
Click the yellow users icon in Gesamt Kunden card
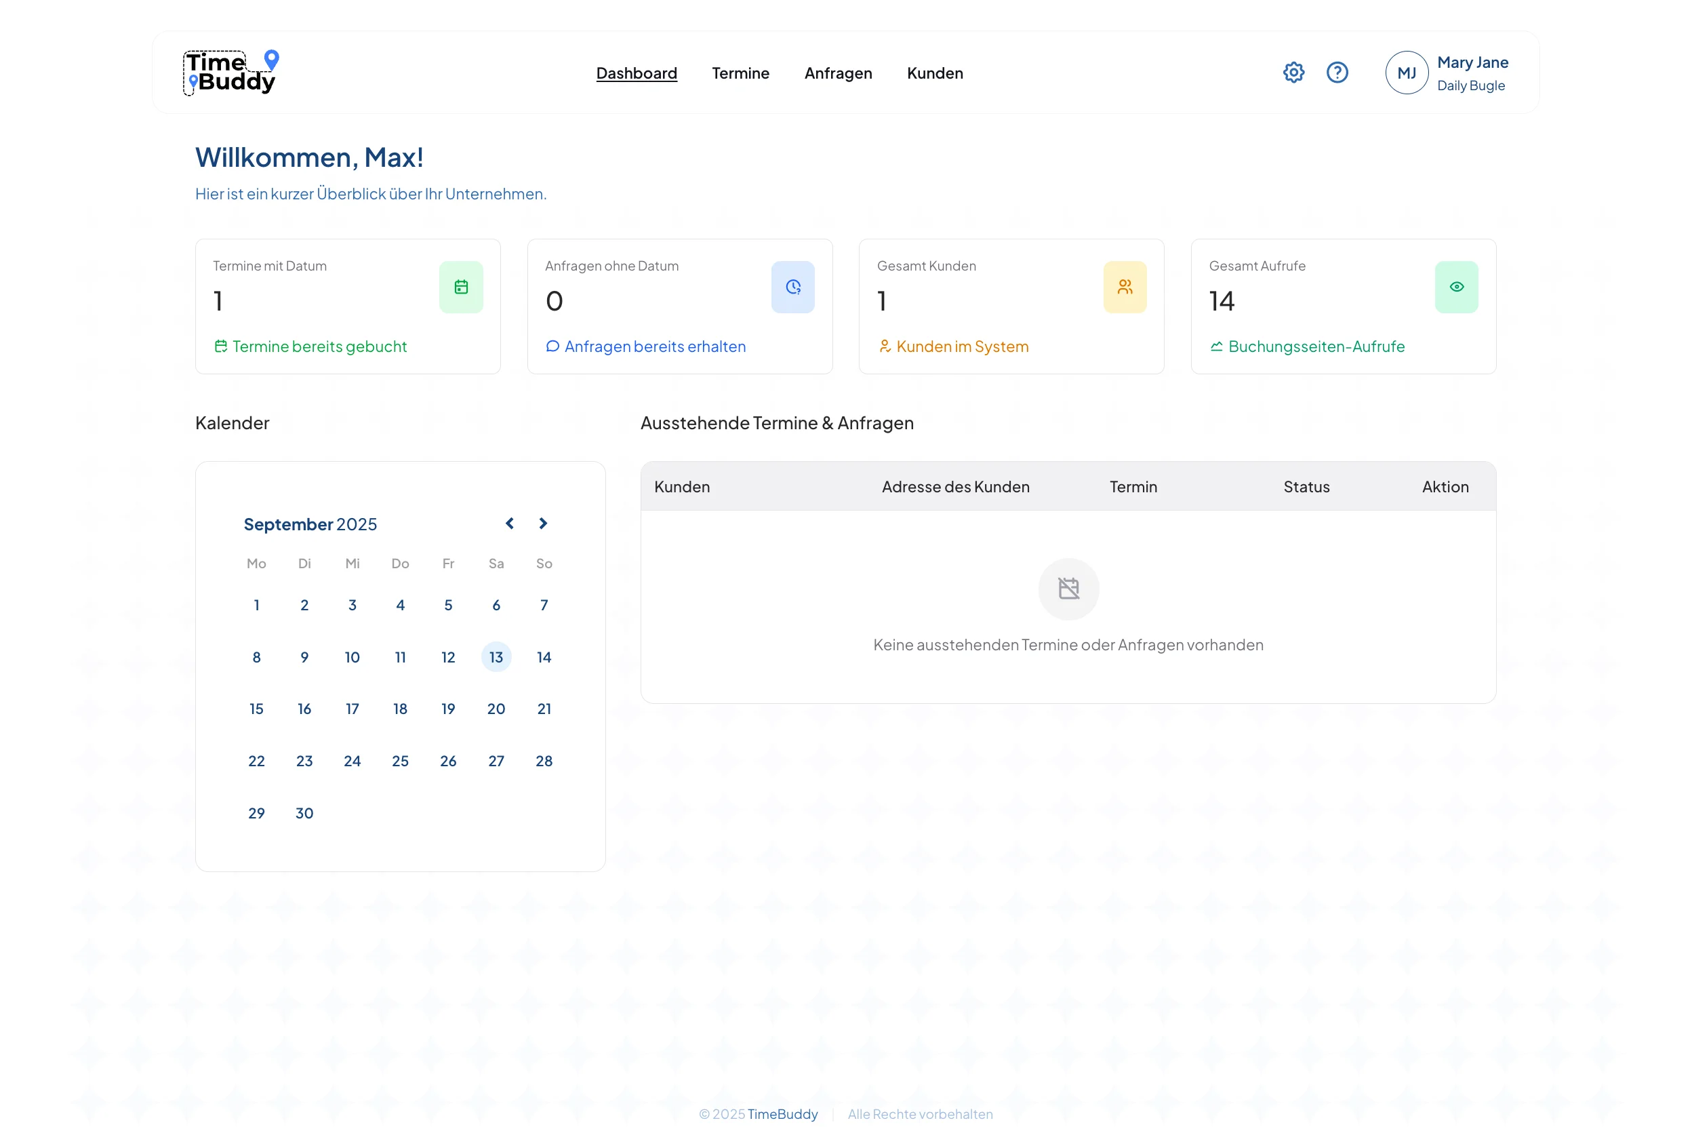[x=1125, y=287]
